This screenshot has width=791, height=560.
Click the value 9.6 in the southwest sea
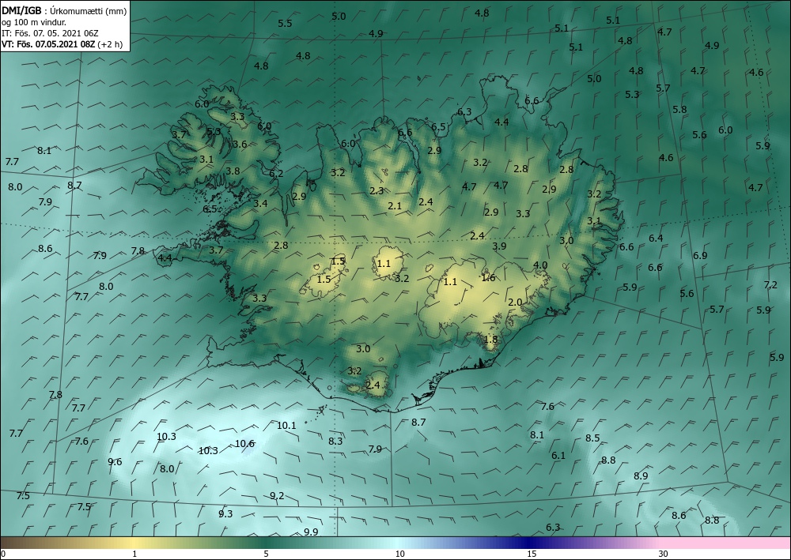pos(115,462)
